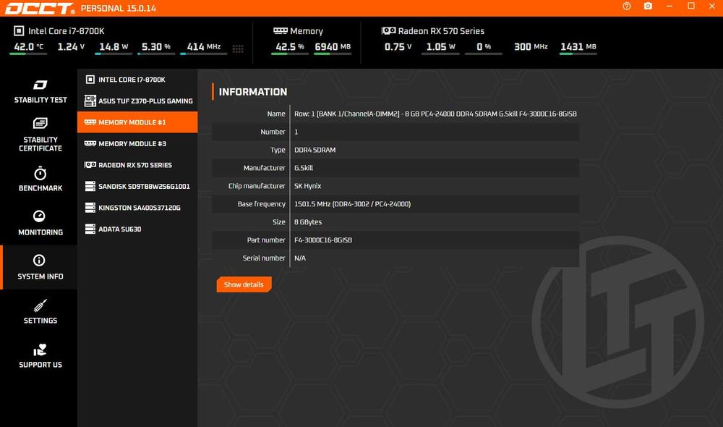The height and width of the screenshot is (427, 723).
Task: Click the Serial number value N/A
Action: tap(300, 258)
